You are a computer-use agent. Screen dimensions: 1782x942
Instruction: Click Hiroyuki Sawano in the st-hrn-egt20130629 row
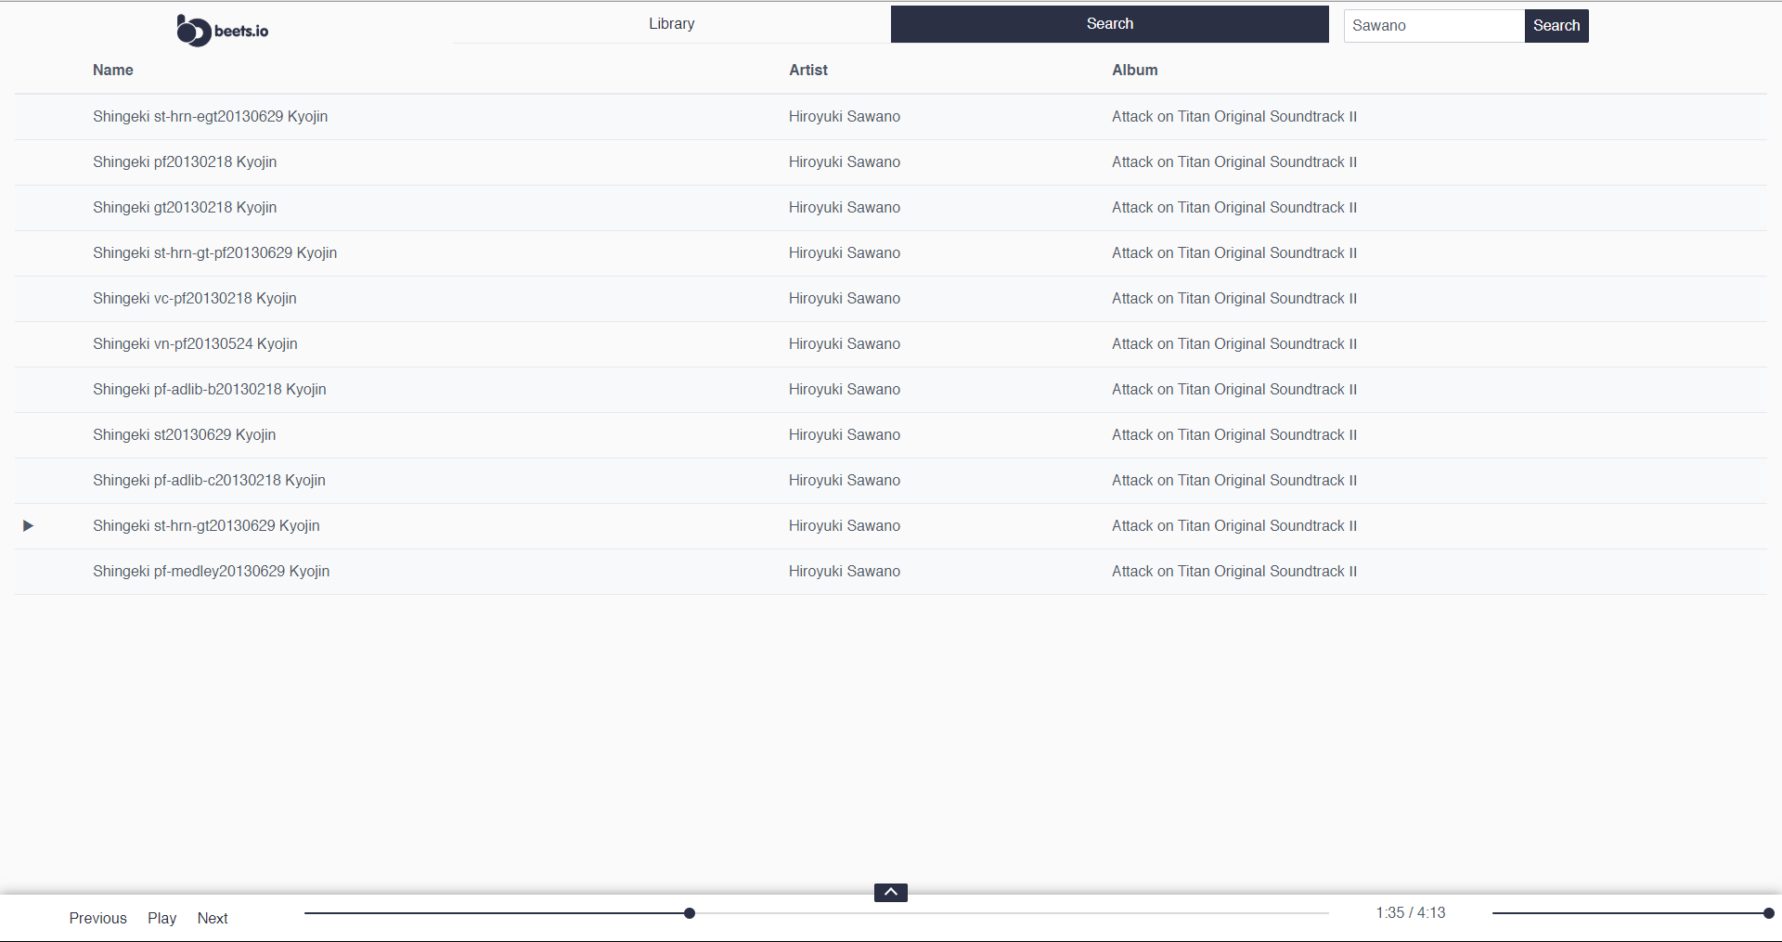pos(845,117)
